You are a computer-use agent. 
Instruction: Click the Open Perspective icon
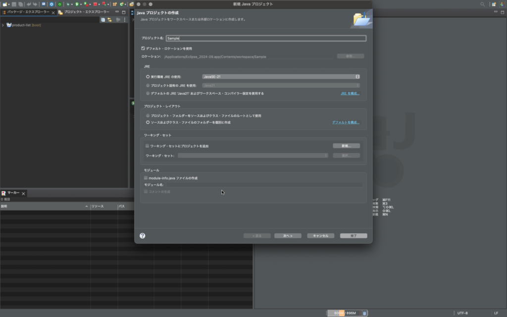tap(493, 4)
